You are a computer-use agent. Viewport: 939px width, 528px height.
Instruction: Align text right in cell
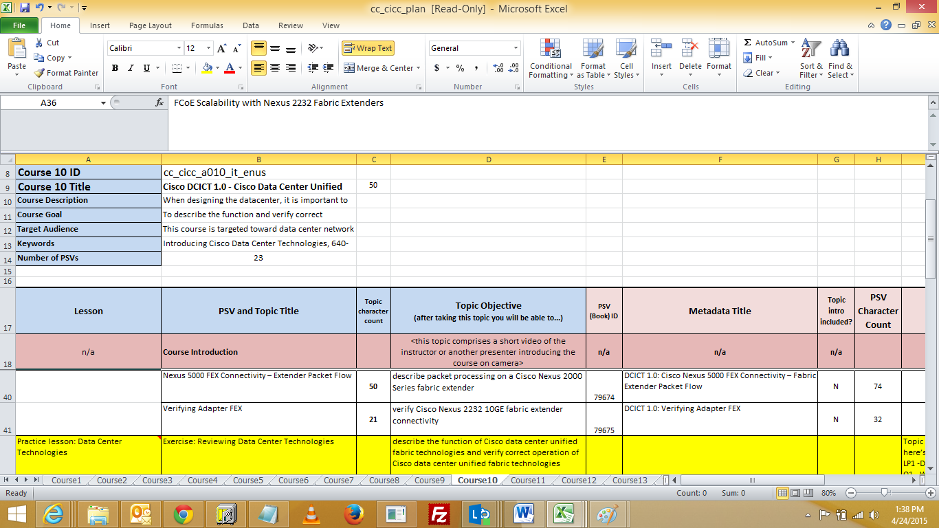click(291, 68)
